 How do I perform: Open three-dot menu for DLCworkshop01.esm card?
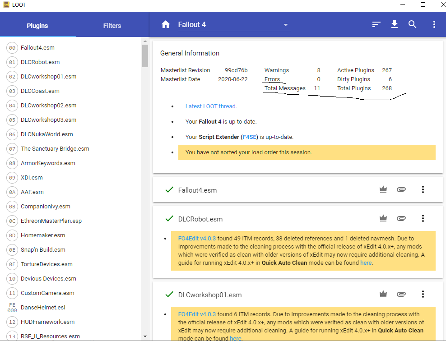tap(423, 295)
